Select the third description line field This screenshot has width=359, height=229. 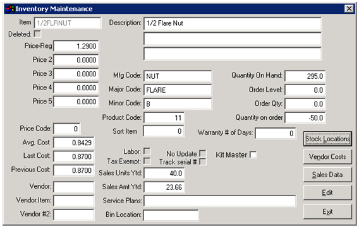tap(233, 54)
